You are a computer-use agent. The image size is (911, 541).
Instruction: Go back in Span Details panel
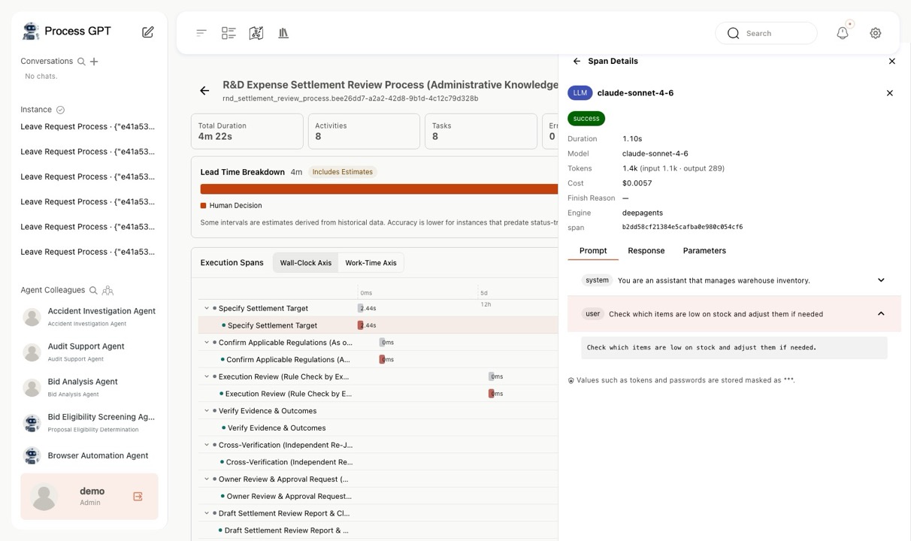tap(577, 62)
